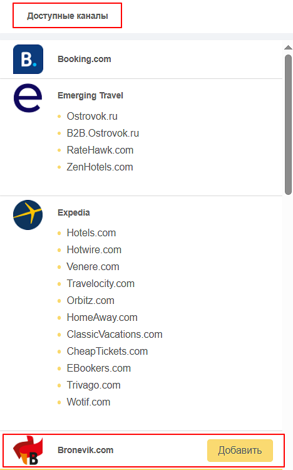Image resolution: width=293 pixels, height=470 pixels.
Task: Click the Trivago.com entry
Action: click(93, 385)
